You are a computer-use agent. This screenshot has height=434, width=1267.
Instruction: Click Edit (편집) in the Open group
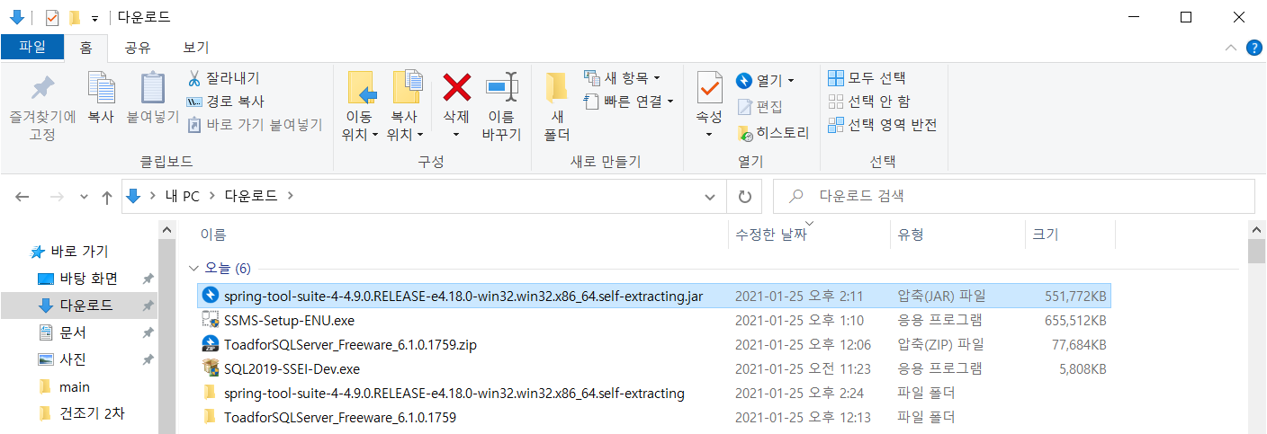[759, 107]
